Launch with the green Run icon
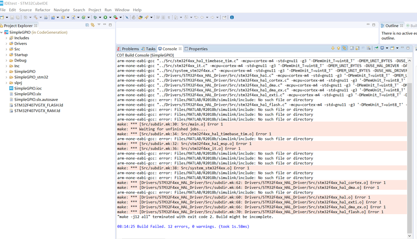Viewport: 417px width, 239px height. (x=105, y=17)
